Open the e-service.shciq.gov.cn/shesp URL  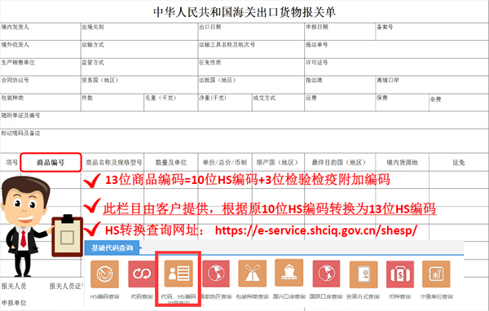(x=316, y=230)
